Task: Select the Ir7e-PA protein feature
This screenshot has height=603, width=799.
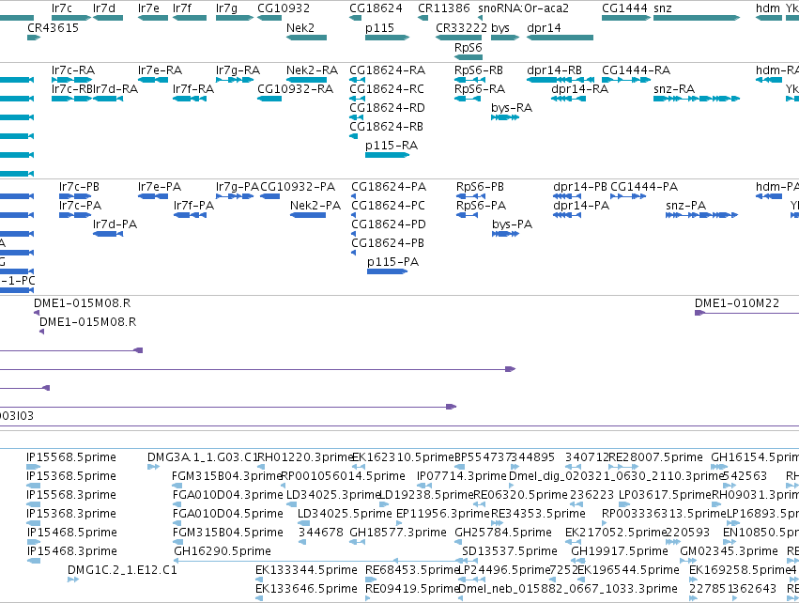Action: [153, 196]
